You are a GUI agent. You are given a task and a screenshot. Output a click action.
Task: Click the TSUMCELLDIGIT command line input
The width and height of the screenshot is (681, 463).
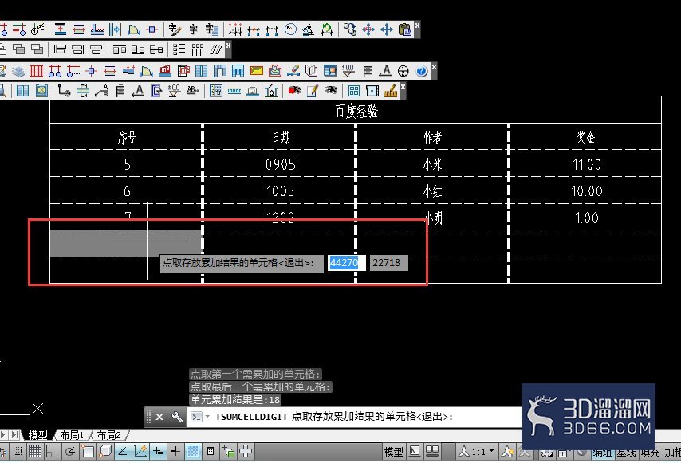tap(354, 417)
